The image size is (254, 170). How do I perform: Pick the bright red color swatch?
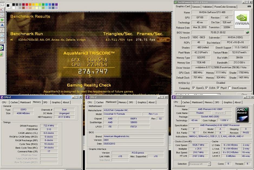pos(27,5)
